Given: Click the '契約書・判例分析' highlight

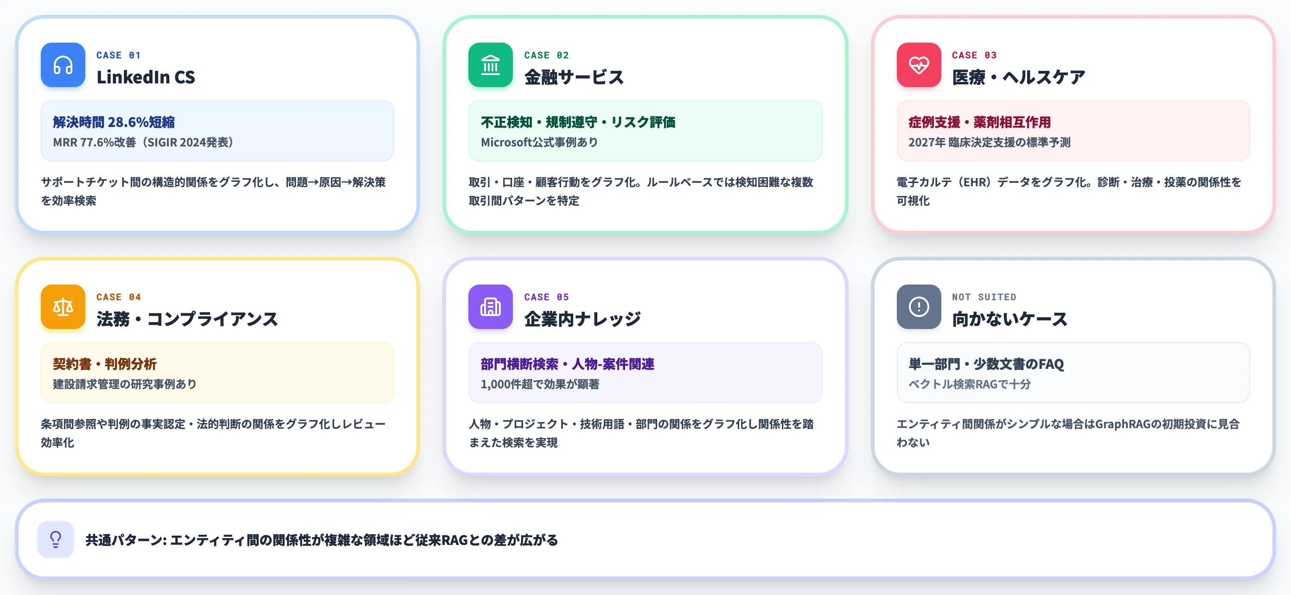Looking at the screenshot, I should click(x=105, y=364).
